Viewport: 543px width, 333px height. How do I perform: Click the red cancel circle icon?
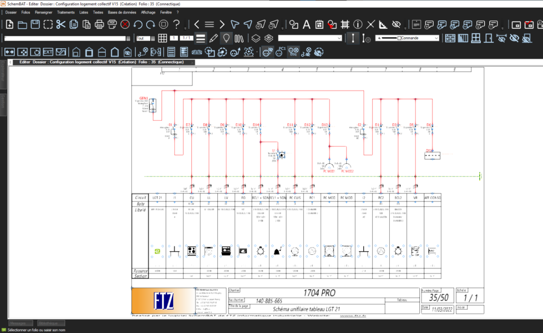[x=125, y=24]
